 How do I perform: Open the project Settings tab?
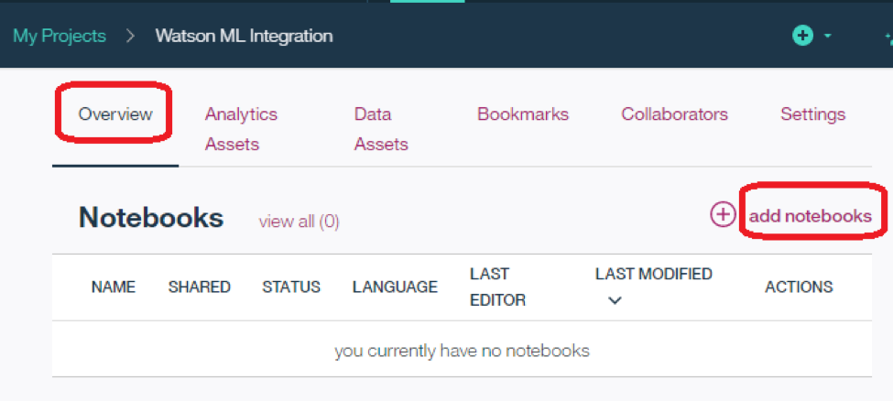[812, 114]
